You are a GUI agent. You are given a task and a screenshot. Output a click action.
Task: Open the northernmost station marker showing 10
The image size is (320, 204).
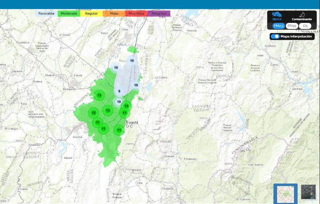[132, 61]
